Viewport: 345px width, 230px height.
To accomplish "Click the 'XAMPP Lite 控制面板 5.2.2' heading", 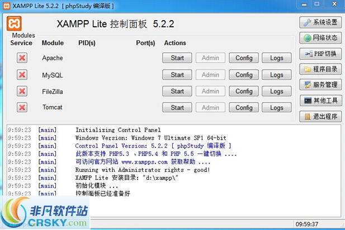I will (116, 23).
